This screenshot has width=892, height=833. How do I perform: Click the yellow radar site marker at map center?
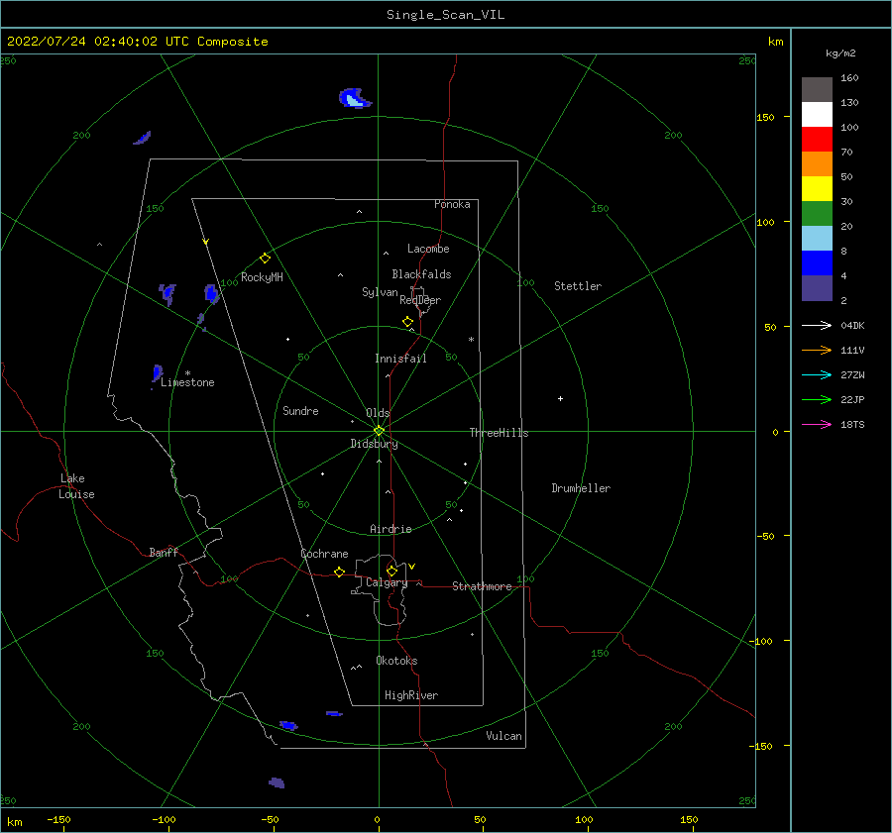pyautogui.click(x=379, y=431)
